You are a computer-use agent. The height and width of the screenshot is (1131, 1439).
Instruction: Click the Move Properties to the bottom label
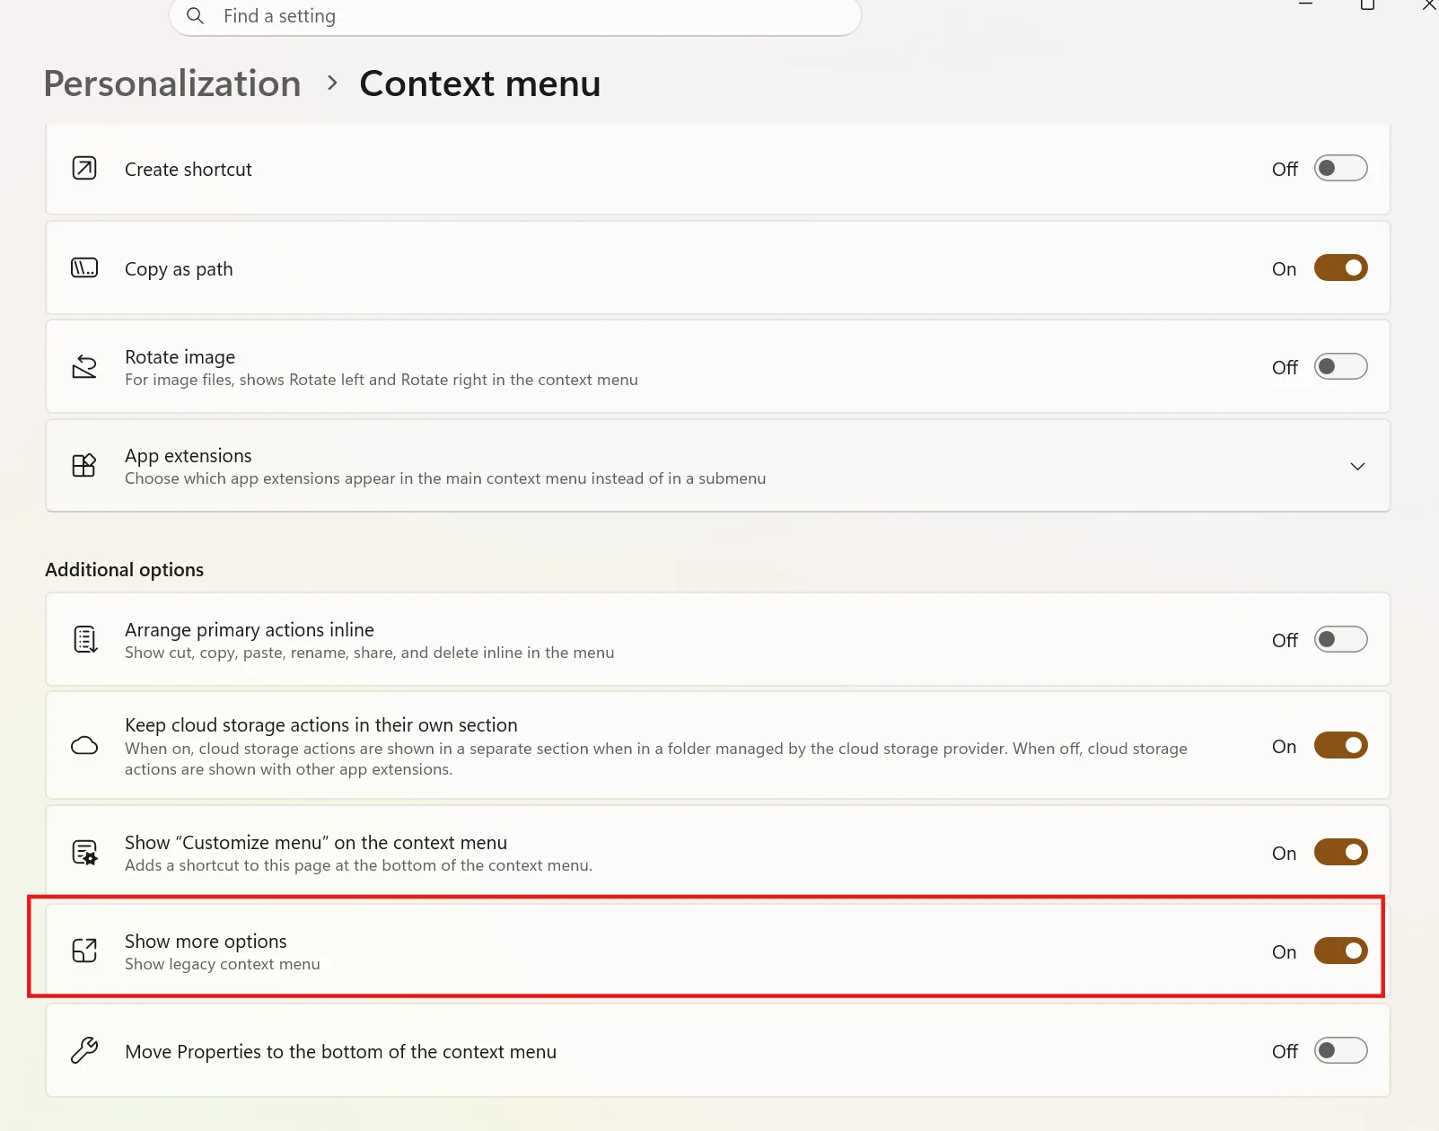341,1052
